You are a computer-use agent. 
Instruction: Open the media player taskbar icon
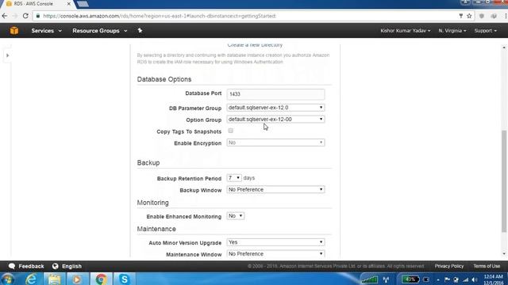(77, 279)
